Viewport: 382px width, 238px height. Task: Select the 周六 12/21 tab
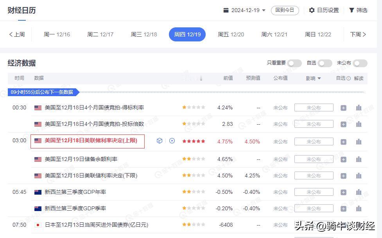(x=274, y=34)
